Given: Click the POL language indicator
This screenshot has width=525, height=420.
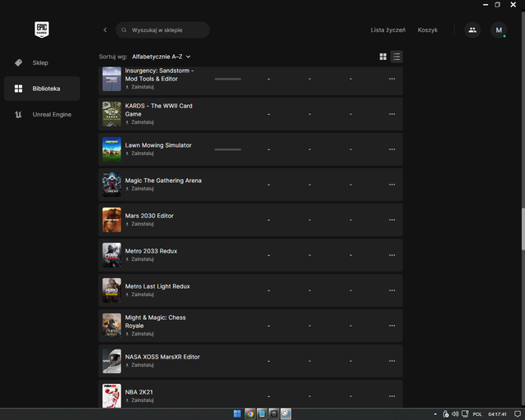Looking at the screenshot, I should pyautogui.click(x=477, y=414).
